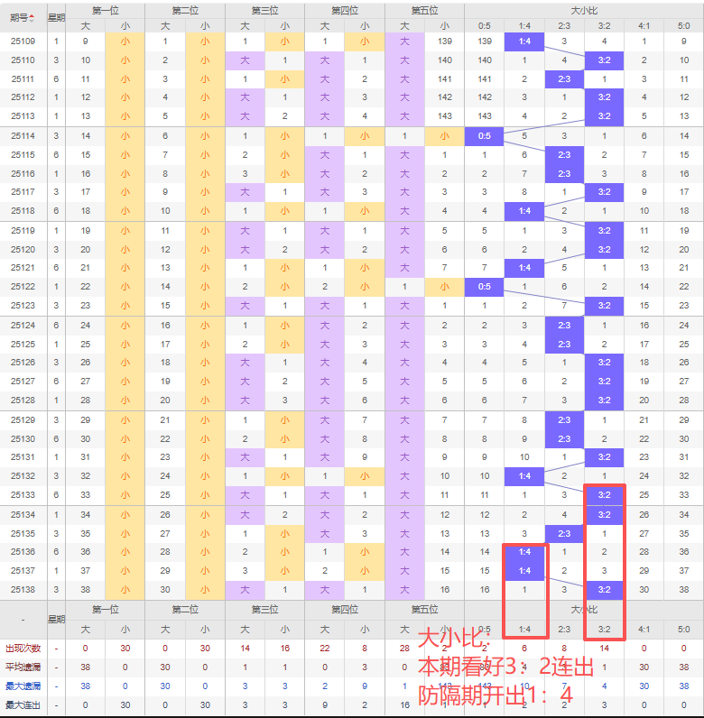
Task: Click the 第三位 header in the top row
Action: (x=265, y=11)
